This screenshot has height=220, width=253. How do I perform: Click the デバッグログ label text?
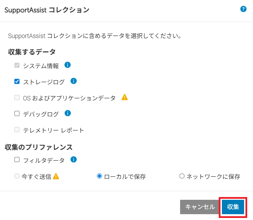click(x=41, y=114)
